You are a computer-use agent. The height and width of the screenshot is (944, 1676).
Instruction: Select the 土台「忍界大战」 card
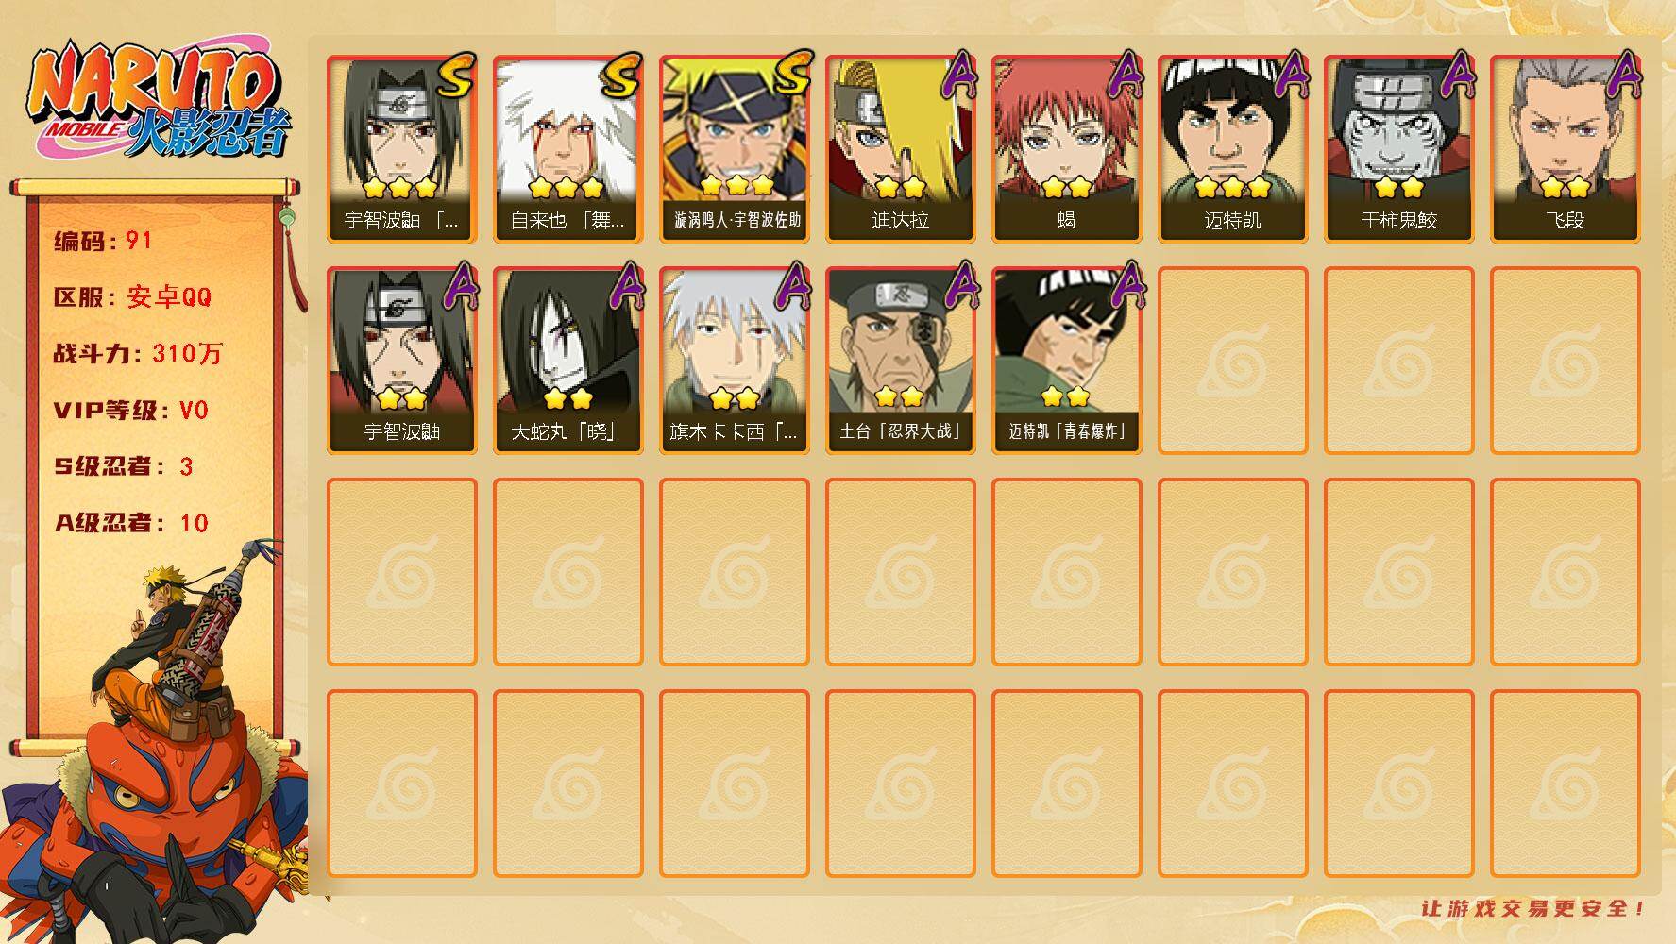tap(900, 361)
